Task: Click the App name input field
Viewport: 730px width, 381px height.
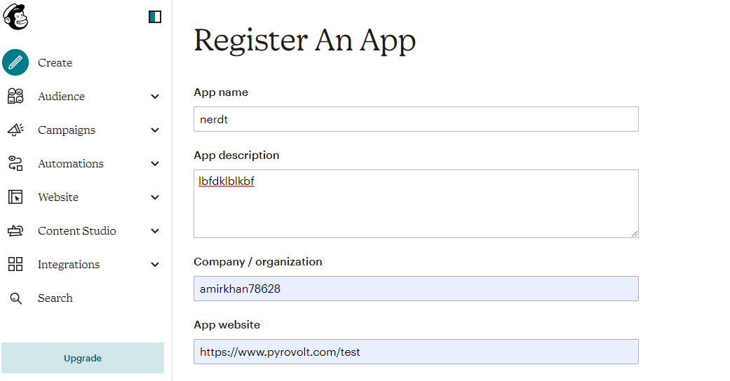Action: [x=416, y=119]
